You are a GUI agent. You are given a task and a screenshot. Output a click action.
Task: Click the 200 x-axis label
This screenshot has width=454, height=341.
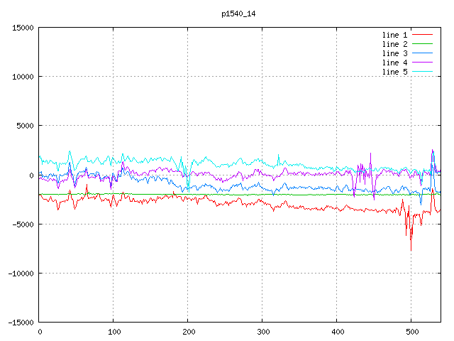[x=189, y=332]
